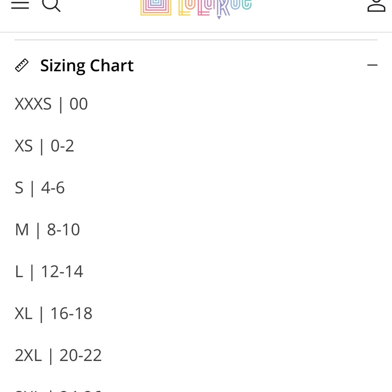Screen dimensions: 392x392
Task: Click the search magnifier icon
Action: click(x=51, y=5)
